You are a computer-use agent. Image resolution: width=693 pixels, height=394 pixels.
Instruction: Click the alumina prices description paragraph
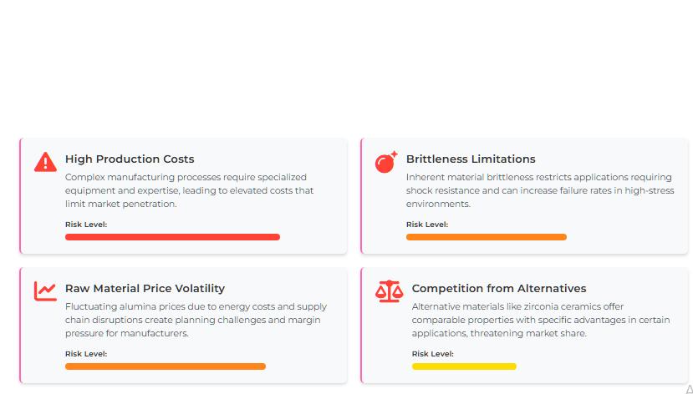196,320
